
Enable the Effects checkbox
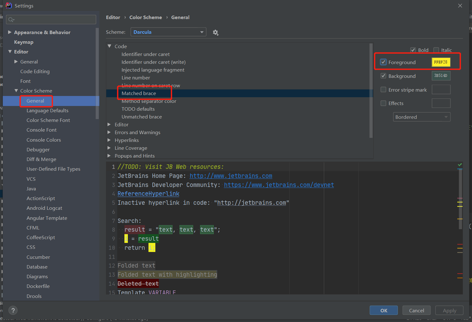pos(383,103)
